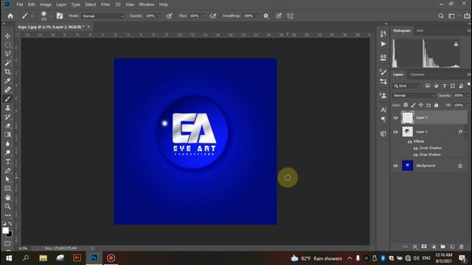Hide Layer 1 visibility eye
This screenshot has height=265, width=472.
[x=395, y=132]
